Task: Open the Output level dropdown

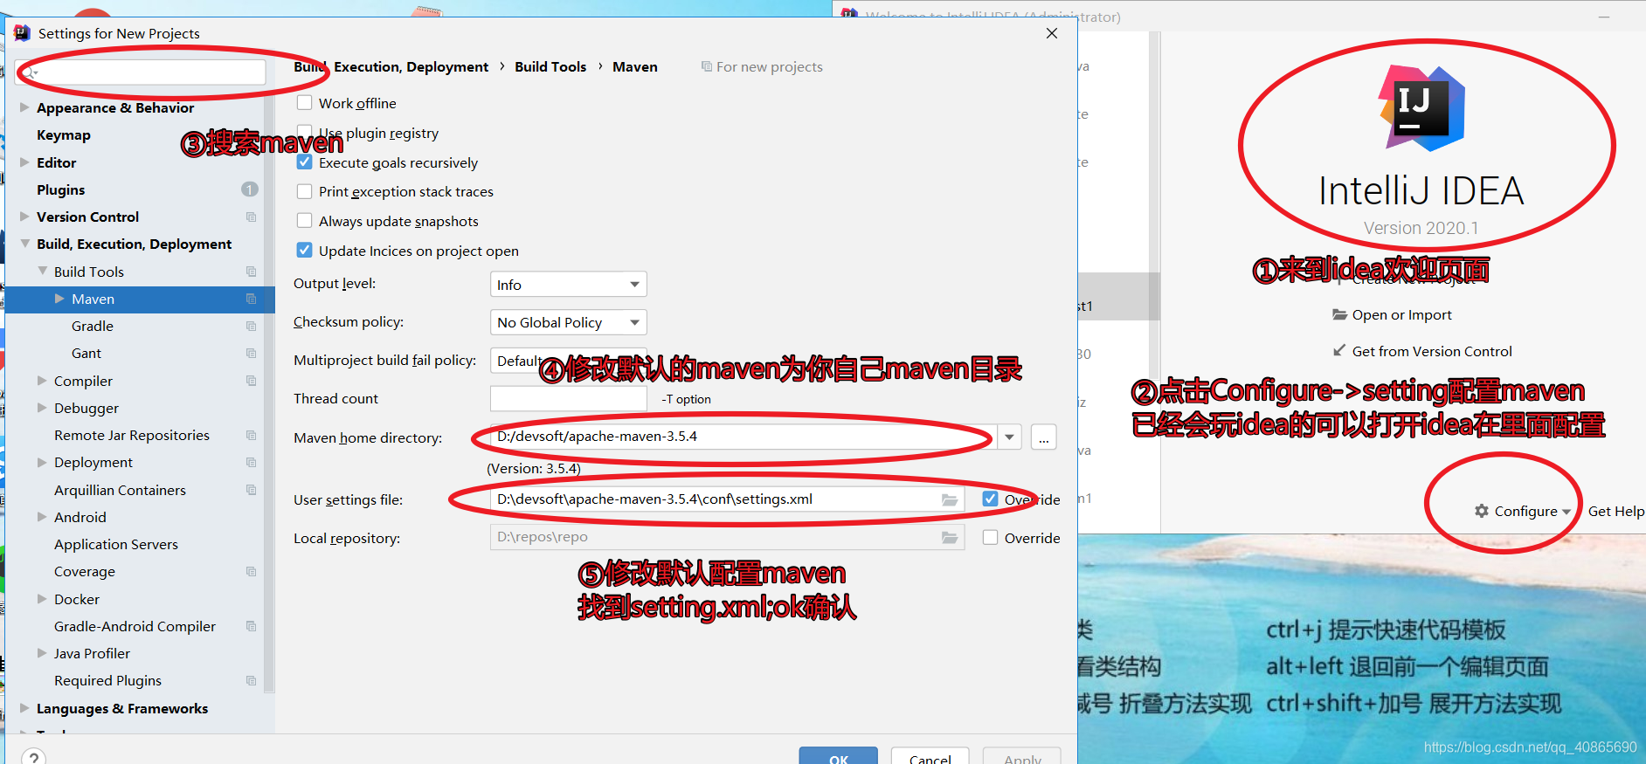Action: [x=568, y=285]
